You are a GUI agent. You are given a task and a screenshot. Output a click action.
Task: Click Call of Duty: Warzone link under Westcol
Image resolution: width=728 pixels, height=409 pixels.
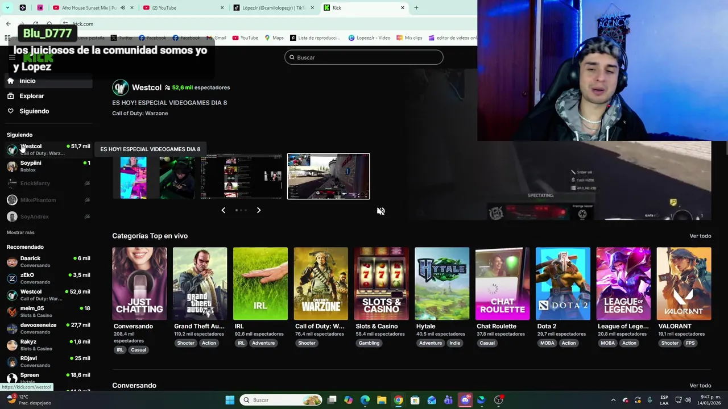pos(140,113)
